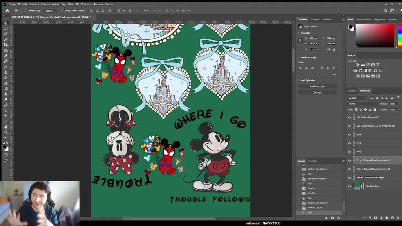Toggle the Otomatik Seç checkbox
This screenshot has width=402, height=226.
tap(25, 11)
